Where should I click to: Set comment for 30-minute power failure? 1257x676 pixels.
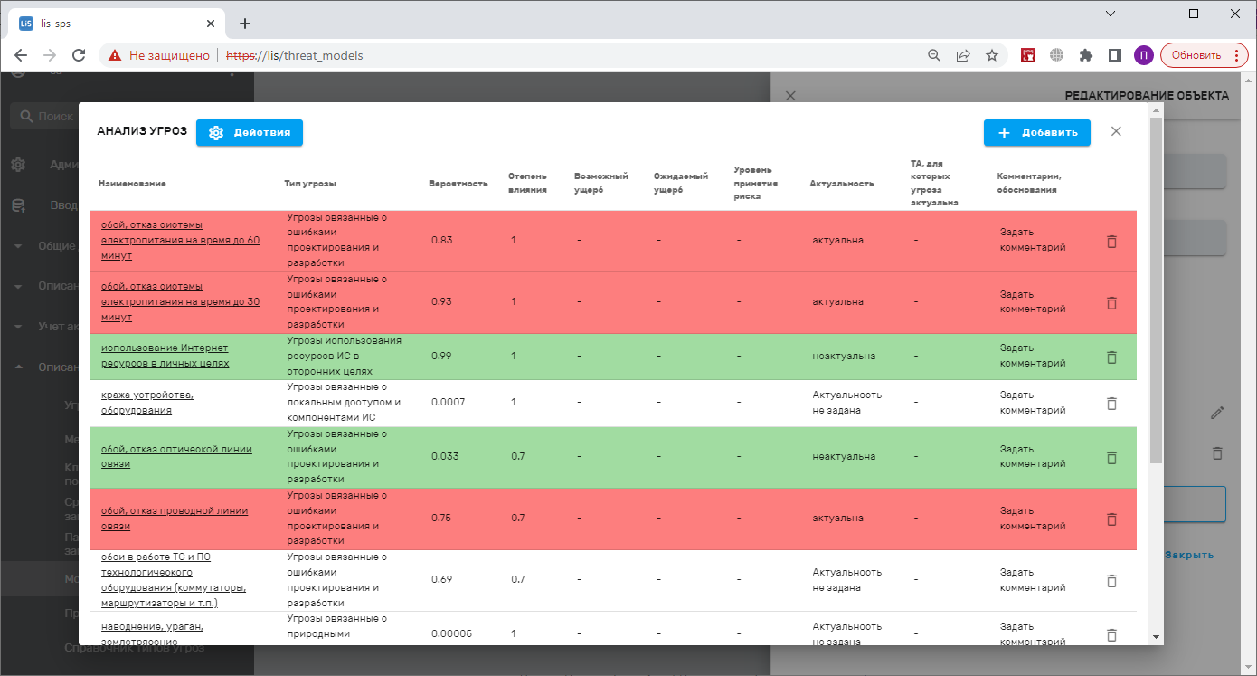point(1033,301)
